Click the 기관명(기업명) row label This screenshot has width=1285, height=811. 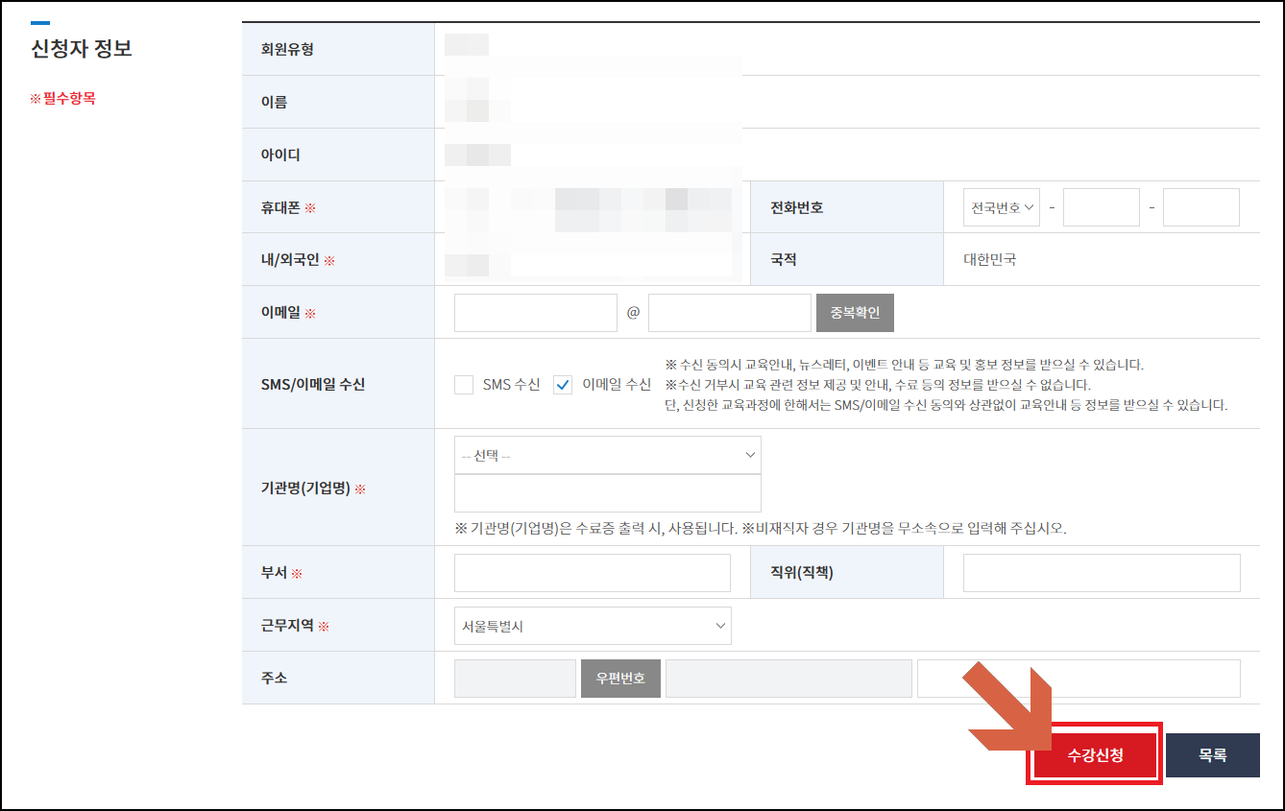pos(313,489)
